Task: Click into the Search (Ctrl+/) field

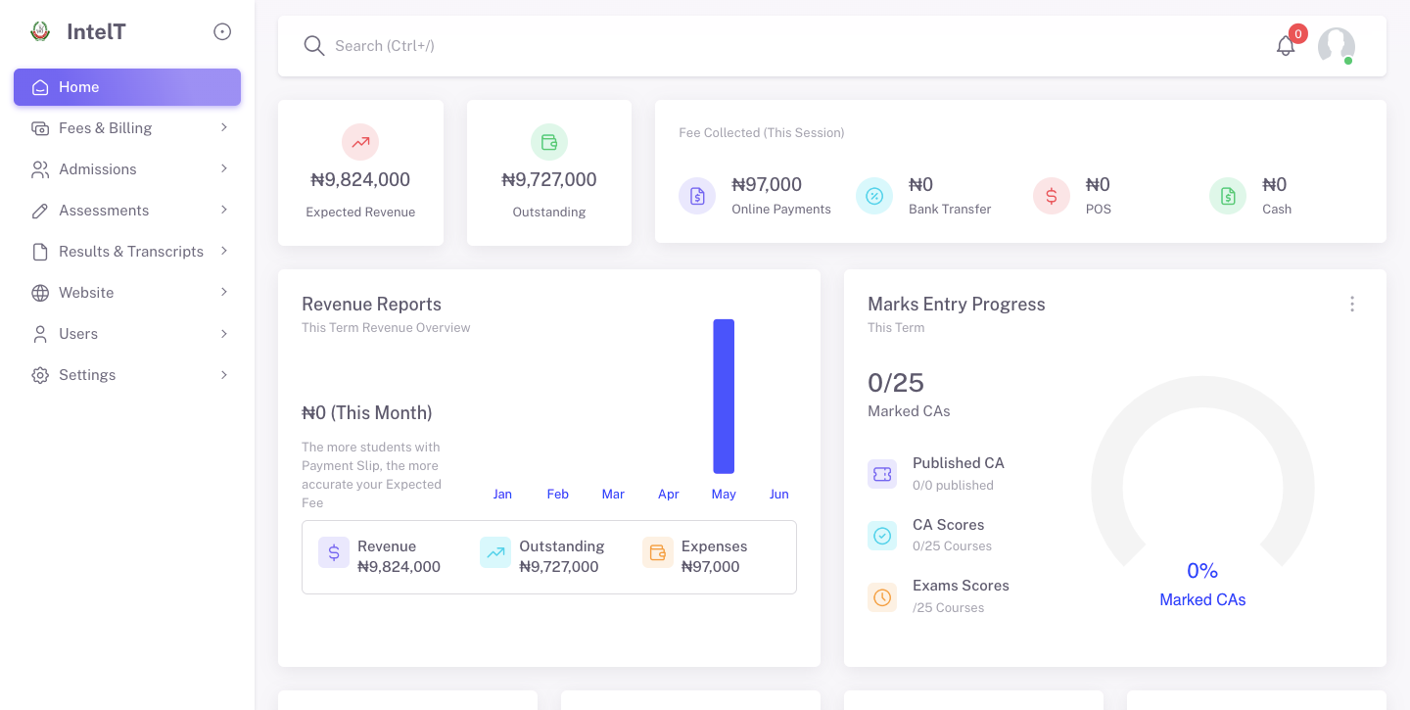Action: (783, 46)
